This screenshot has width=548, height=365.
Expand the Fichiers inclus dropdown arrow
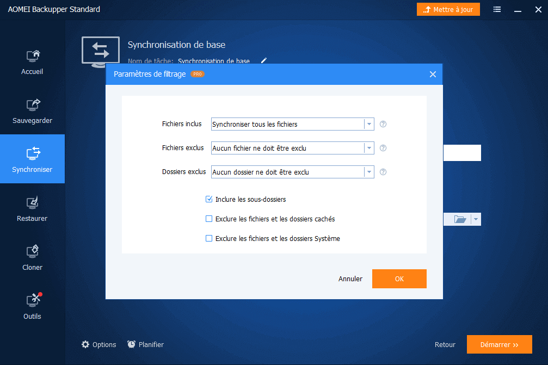[x=369, y=124]
